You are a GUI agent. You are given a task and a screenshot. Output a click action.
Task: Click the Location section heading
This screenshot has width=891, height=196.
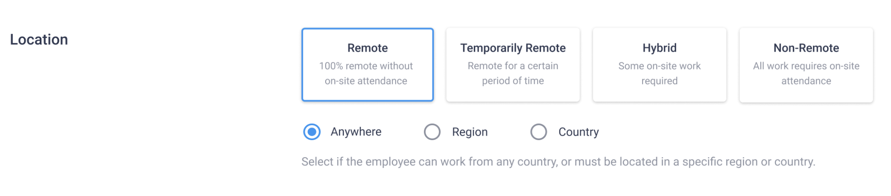(39, 40)
